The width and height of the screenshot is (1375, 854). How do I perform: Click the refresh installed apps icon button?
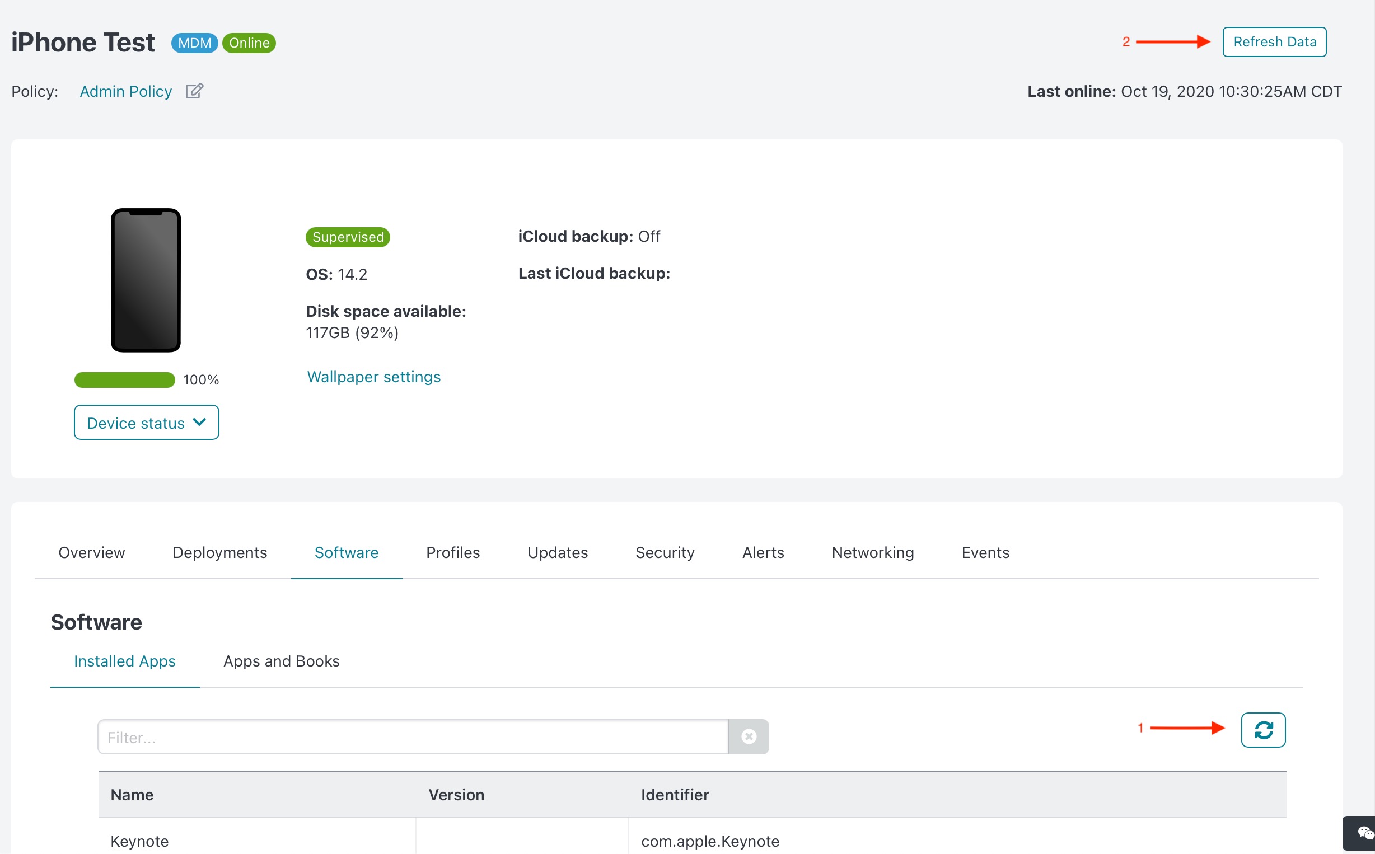[x=1262, y=730]
